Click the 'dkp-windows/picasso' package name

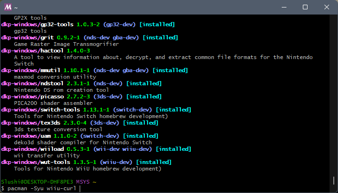tap(32, 96)
